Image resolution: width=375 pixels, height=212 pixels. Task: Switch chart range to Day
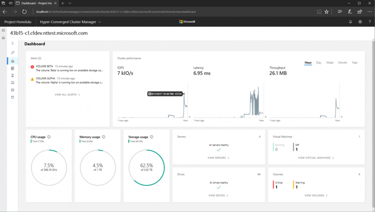point(319,63)
